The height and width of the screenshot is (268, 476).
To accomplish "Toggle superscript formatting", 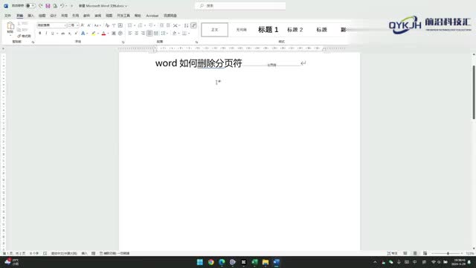I will click(76, 33).
